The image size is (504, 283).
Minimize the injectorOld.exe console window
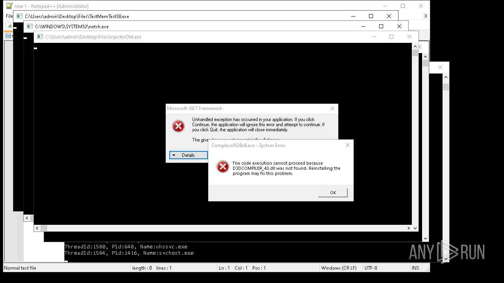click(x=374, y=37)
